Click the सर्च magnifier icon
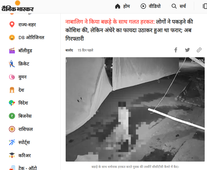The image size is (207, 170). 174,6
